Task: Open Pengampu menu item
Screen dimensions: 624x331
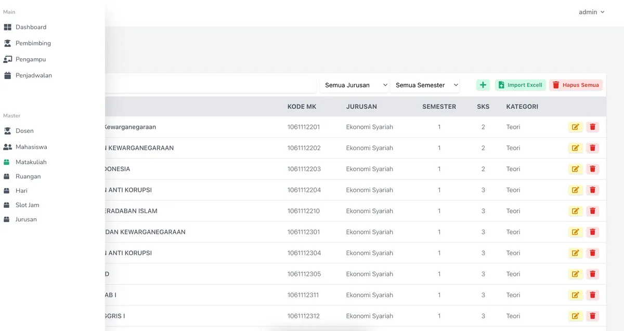Action: 31,59
